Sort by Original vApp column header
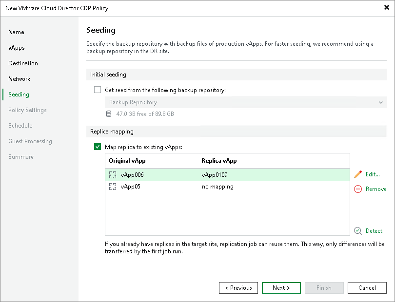The height and width of the screenshot is (302, 395). click(x=127, y=161)
